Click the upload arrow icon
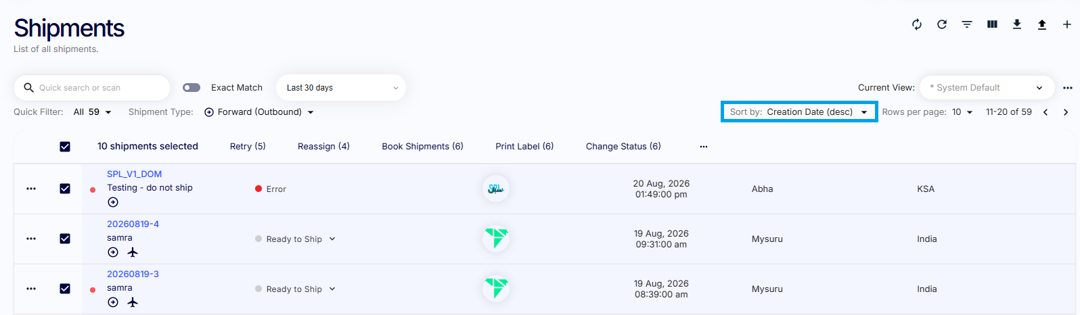 click(1042, 24)
